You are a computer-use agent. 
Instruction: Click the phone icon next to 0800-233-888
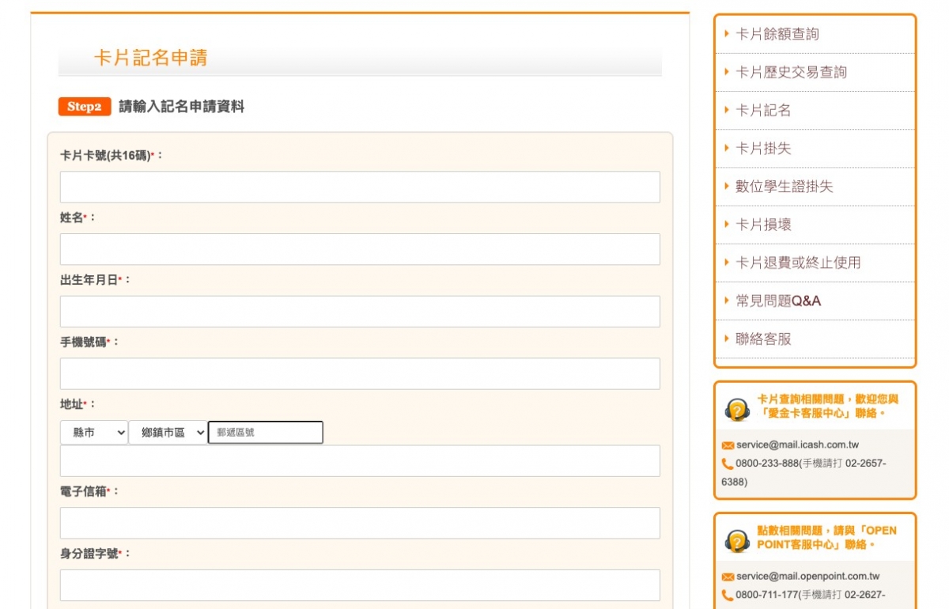click(x=728, y=463)
